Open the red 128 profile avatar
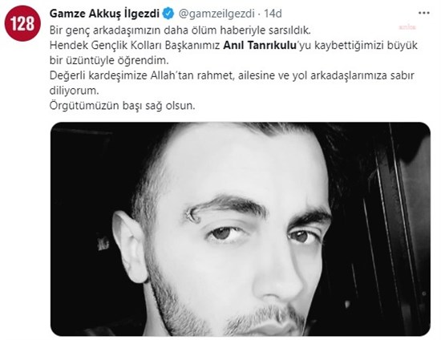441x340 pixels. click(22, 23)
